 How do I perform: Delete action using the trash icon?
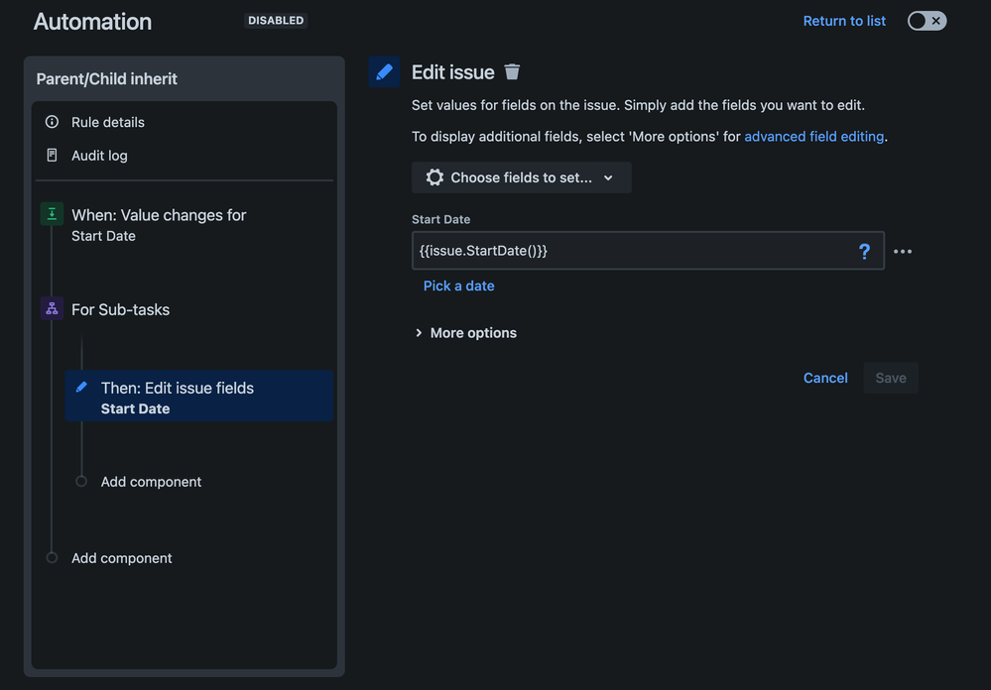[x=512, y=72]
